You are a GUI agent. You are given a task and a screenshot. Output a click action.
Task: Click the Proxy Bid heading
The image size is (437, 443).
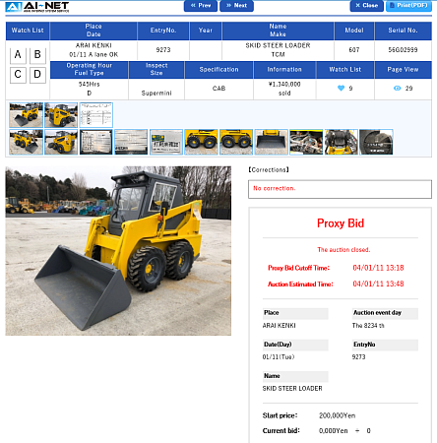[x=341, y=223]
